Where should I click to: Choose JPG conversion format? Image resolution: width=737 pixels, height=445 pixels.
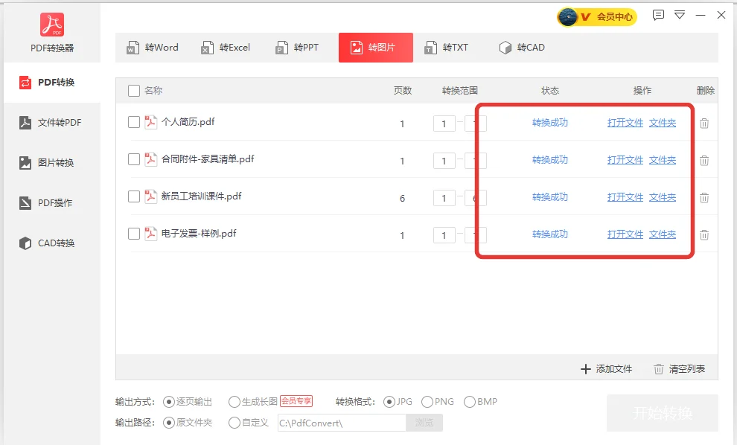coord(398,402)
